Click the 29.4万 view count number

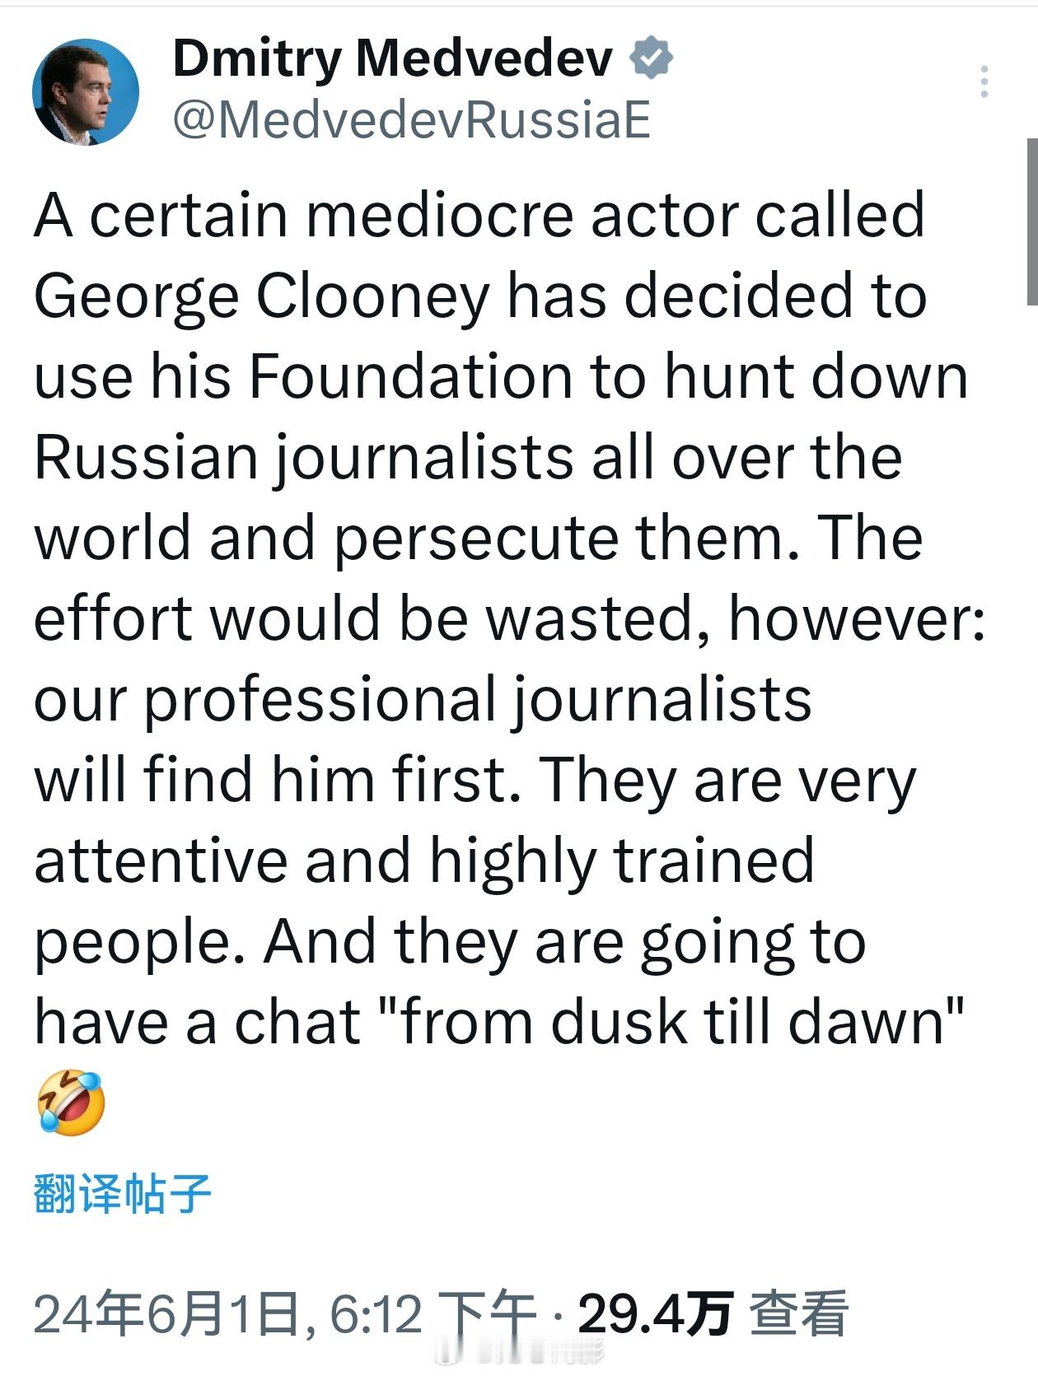coord(656,1313)
